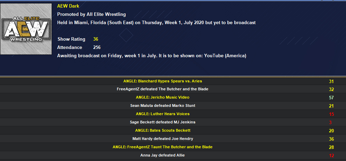
Task: Click Promoted by All Elite Wrestling text
Action: coord(91,14)
